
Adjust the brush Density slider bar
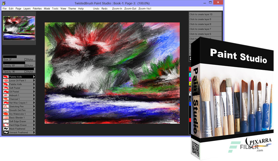click(19, 63)
